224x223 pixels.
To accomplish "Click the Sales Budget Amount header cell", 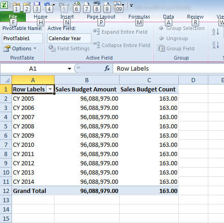I will coord(87,89).
